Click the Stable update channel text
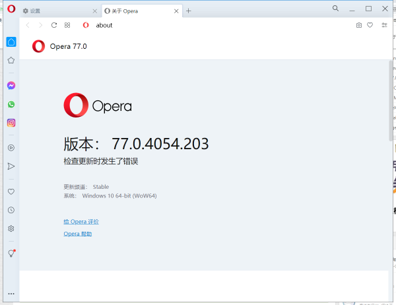The width and height of the screenshot is (396, 305). (101, 187)
